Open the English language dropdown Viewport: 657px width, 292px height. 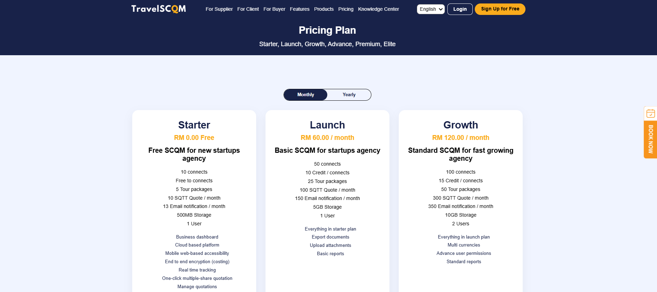point(431,9)
